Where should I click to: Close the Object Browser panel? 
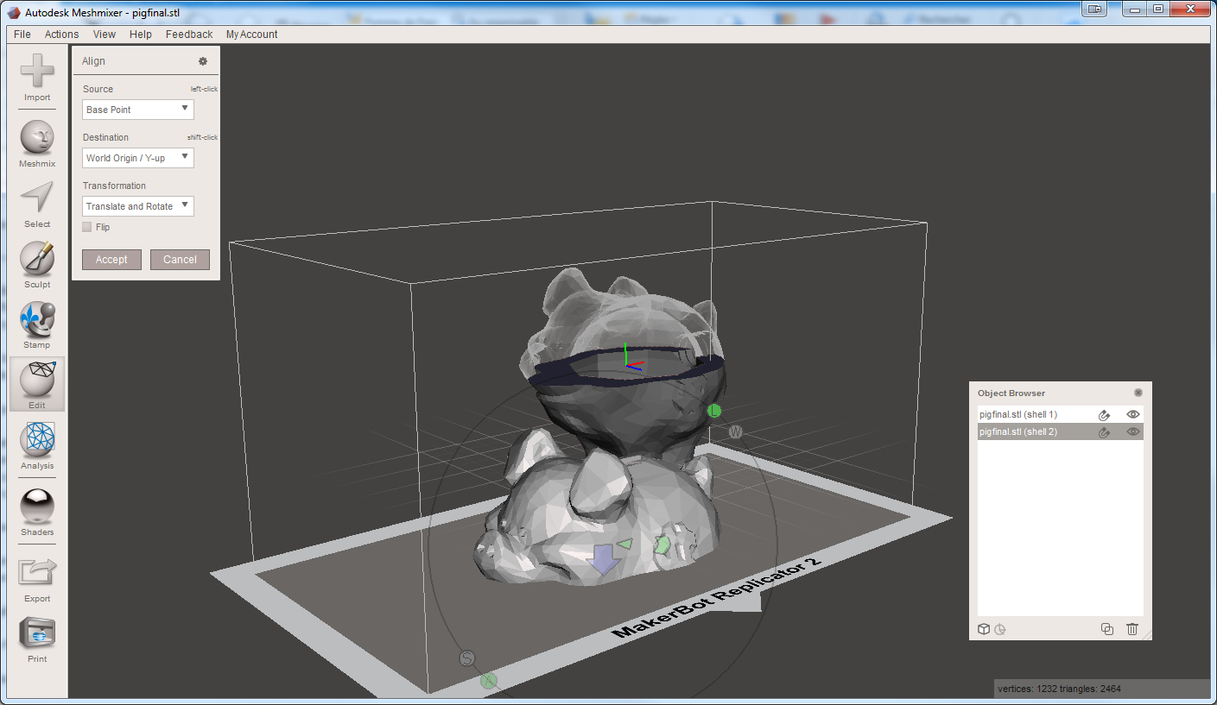1138,393
